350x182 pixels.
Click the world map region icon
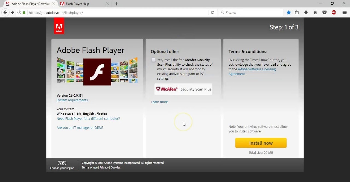click(x=62, y=163)
